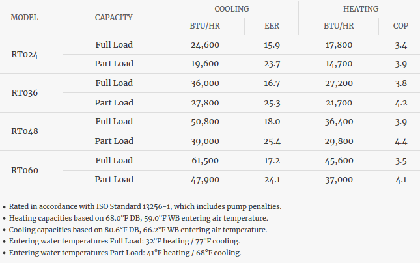Click the RT048 model cell
Screen dimensions: 420x263
25,131
